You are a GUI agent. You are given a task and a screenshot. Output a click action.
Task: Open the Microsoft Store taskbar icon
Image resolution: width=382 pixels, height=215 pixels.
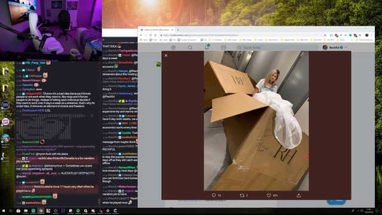click(19, 211)
